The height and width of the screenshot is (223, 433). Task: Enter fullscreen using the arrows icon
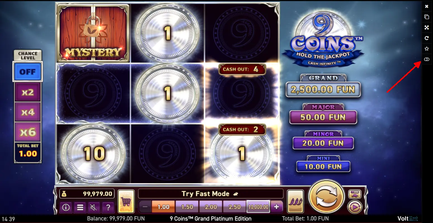[427, 27]
